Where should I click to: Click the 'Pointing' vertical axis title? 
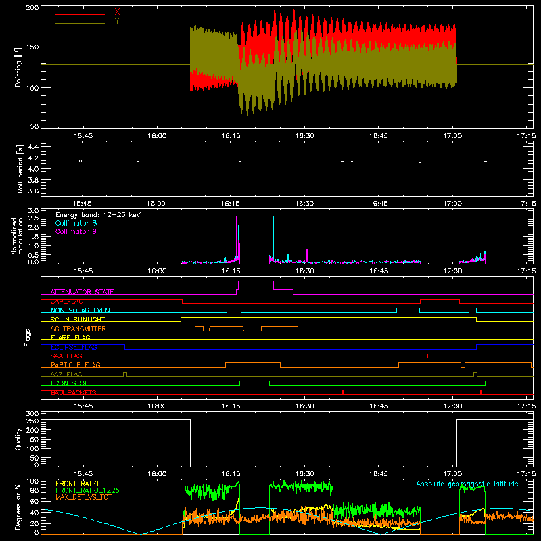18,67
